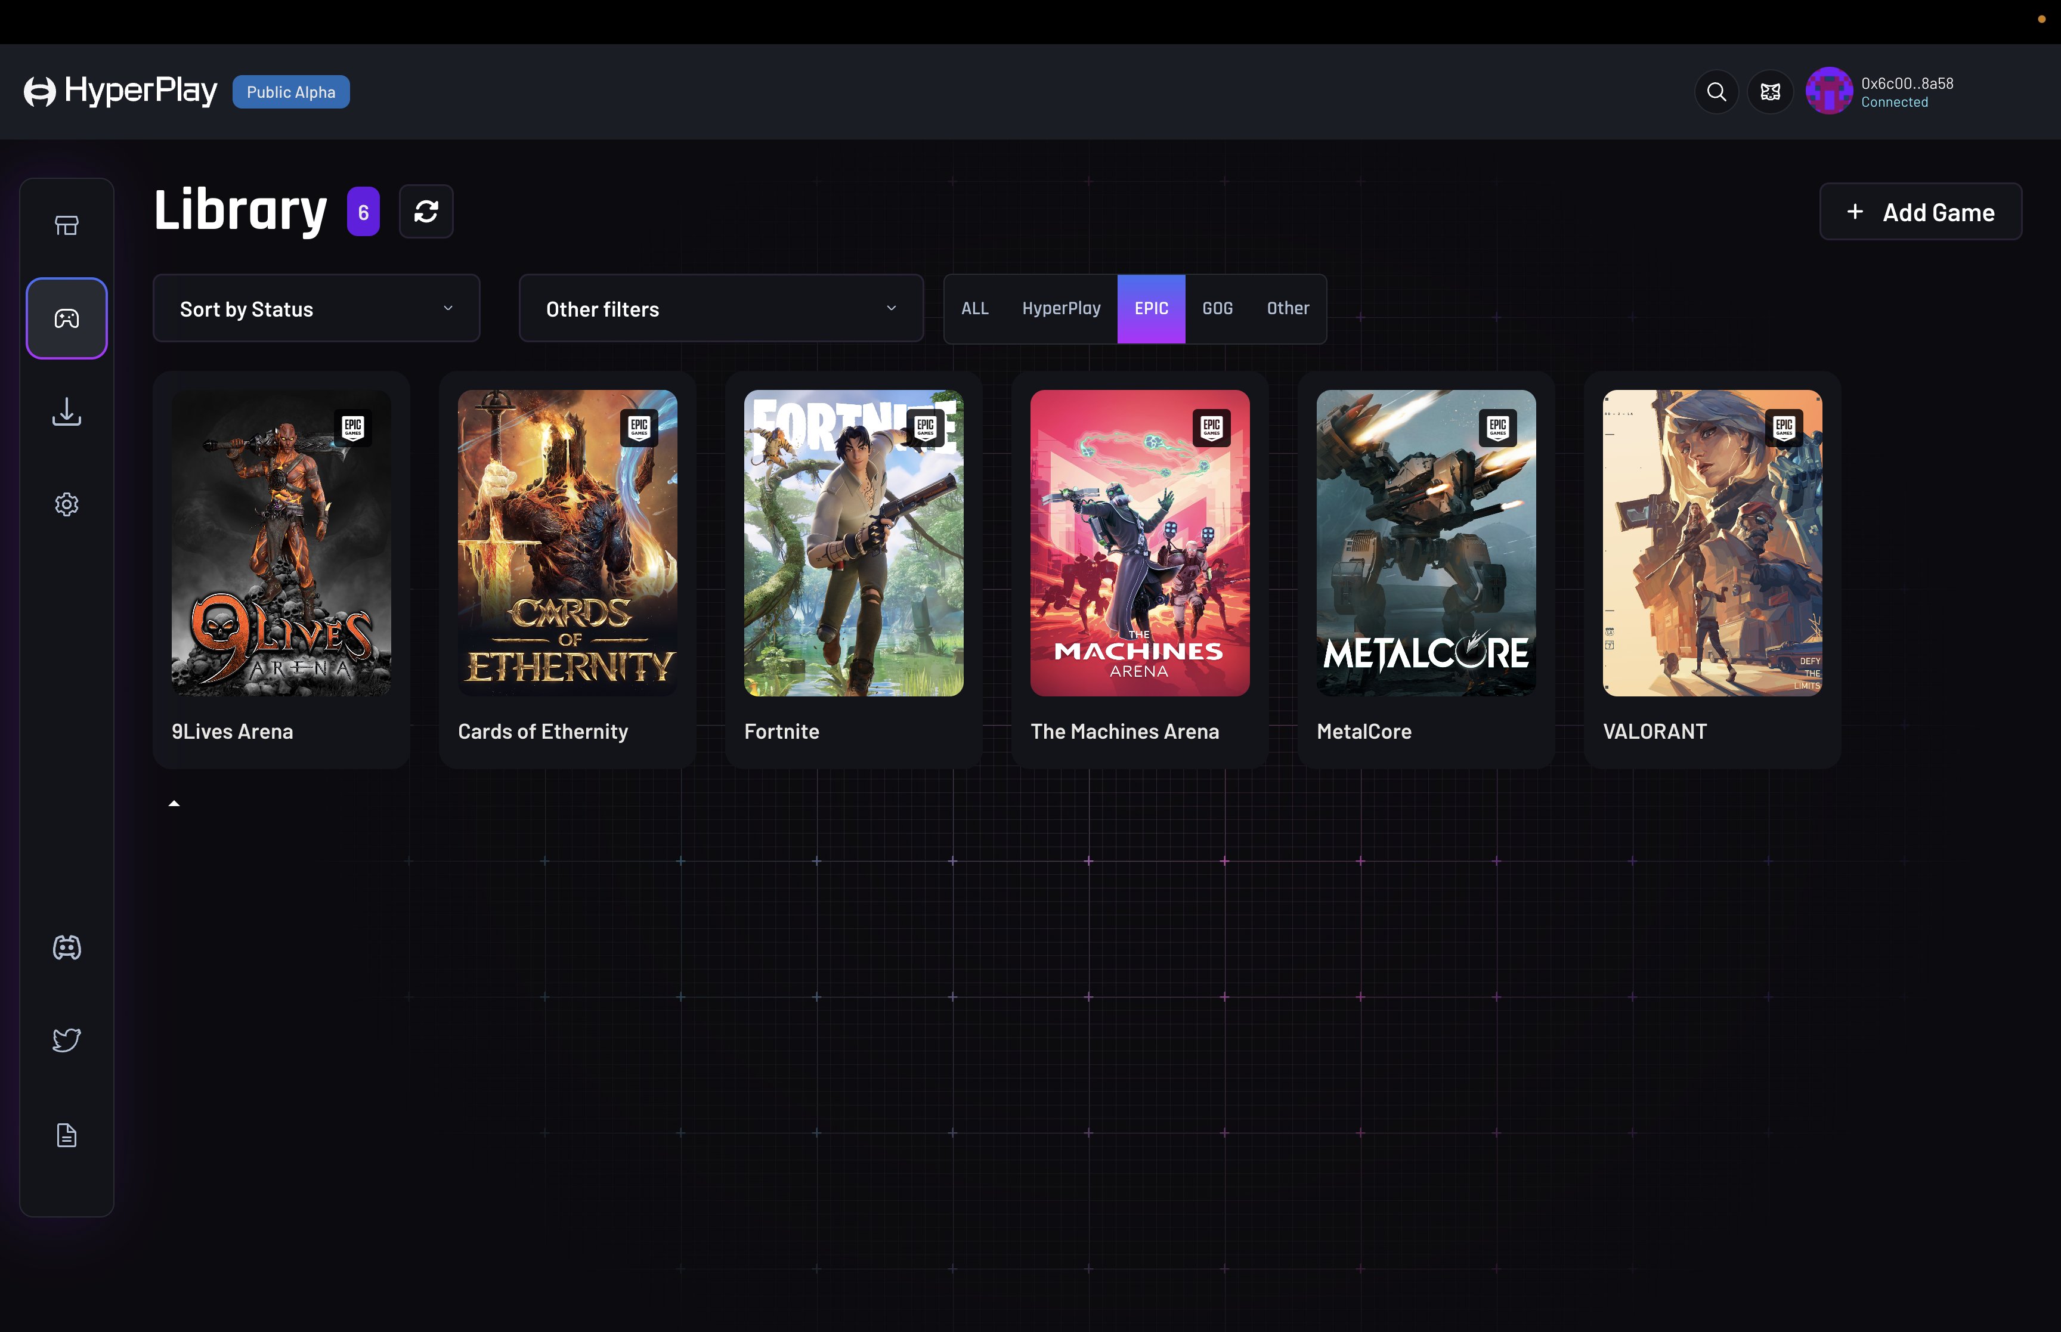Image resolution: width=2061 pixels, height=1332 pixels.
Task: Open The Machines Arena cover thumbnail
Action: click(1140, 543)
